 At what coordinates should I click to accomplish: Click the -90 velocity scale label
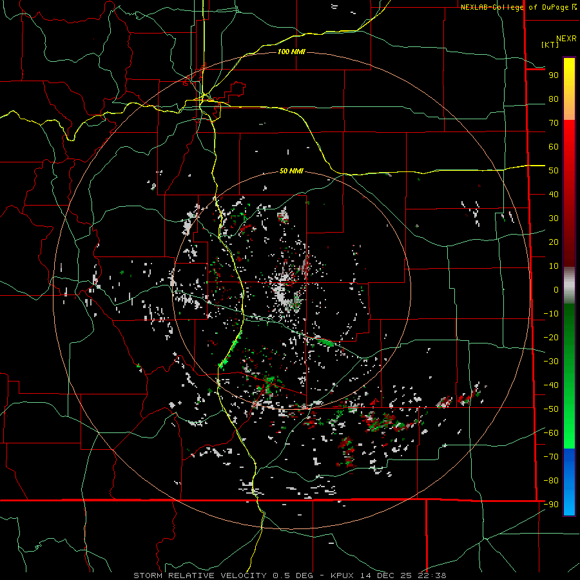(551, 505)
